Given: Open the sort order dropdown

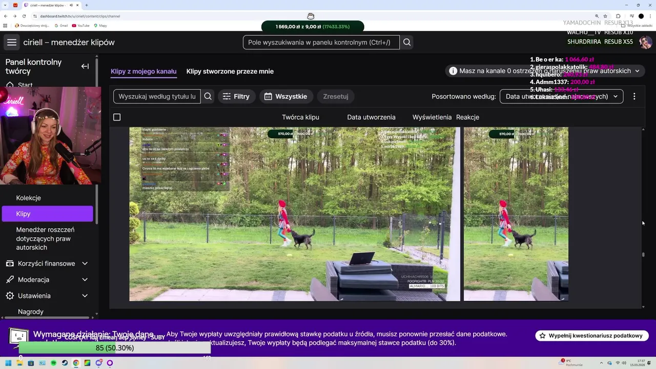Looking at the screenshot, I should point(562,96).
